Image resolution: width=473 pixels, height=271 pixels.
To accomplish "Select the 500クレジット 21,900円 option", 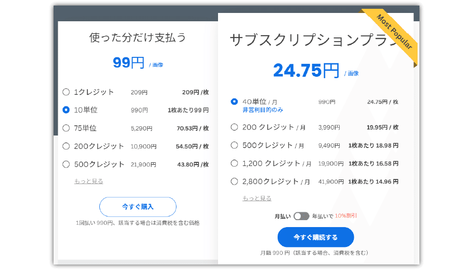I will tap(66, 164).
